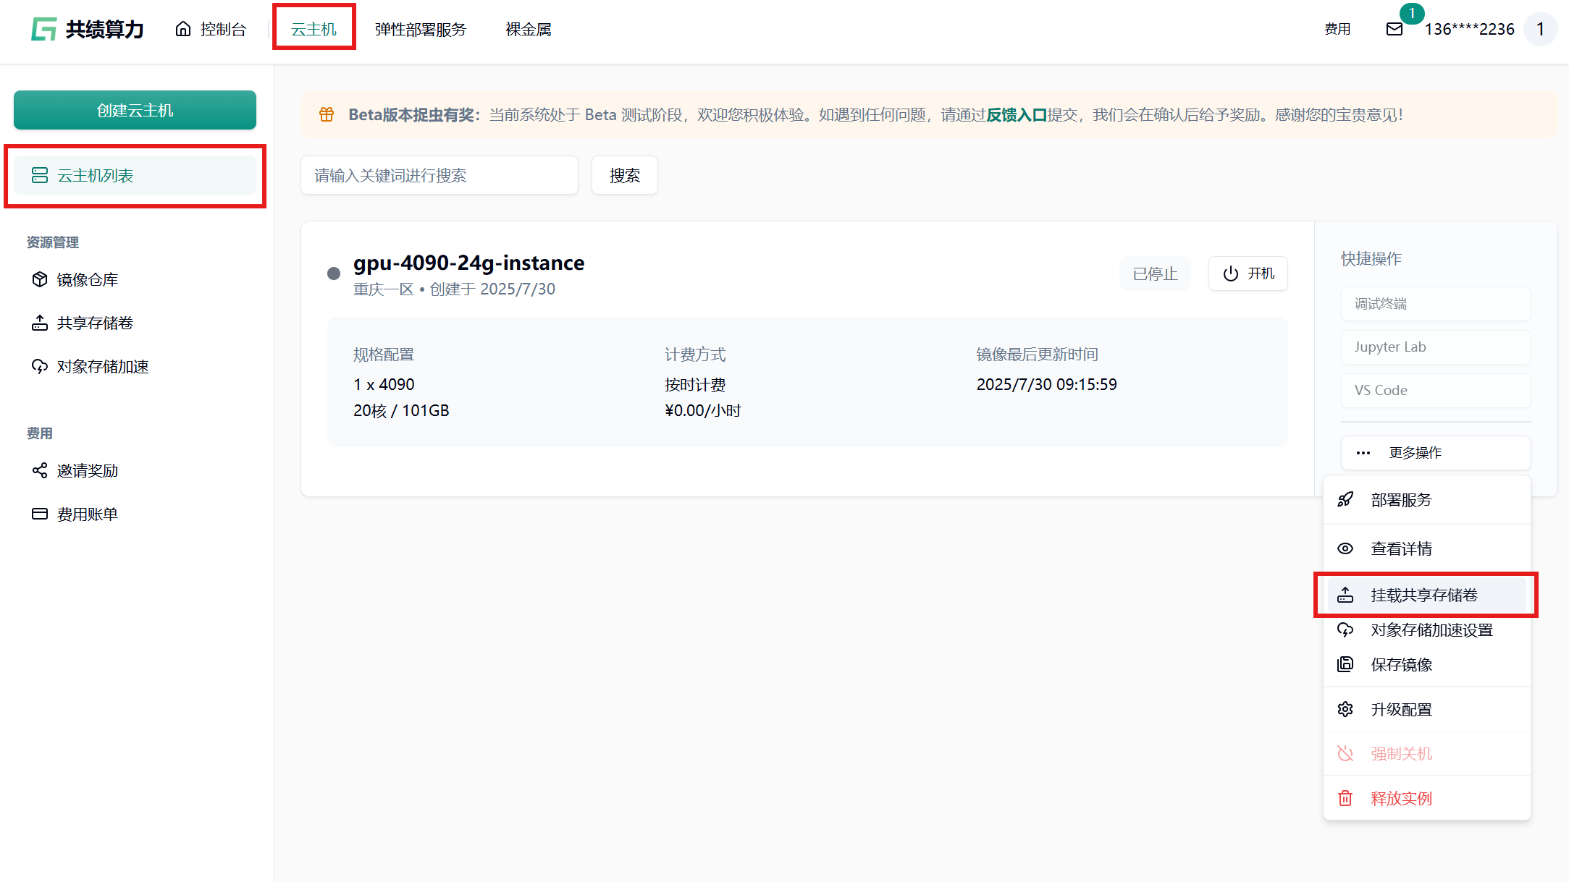Click the home icon beside 控制台
Image resolution: width=1569 pixels, height=882 pixels.
pyautogui.click(x=183, y=29)
